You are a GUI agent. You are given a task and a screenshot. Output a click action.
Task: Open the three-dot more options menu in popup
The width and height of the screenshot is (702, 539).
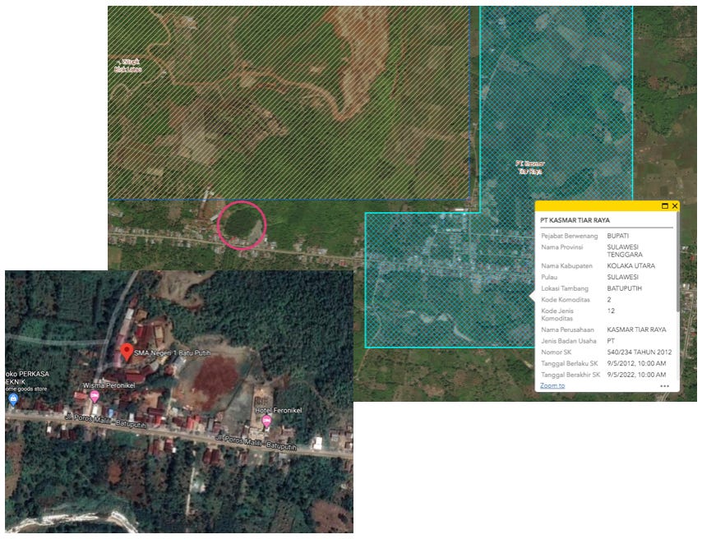point(664,385)
